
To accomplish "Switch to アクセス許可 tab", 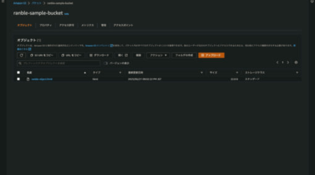I will click(66, 25).
